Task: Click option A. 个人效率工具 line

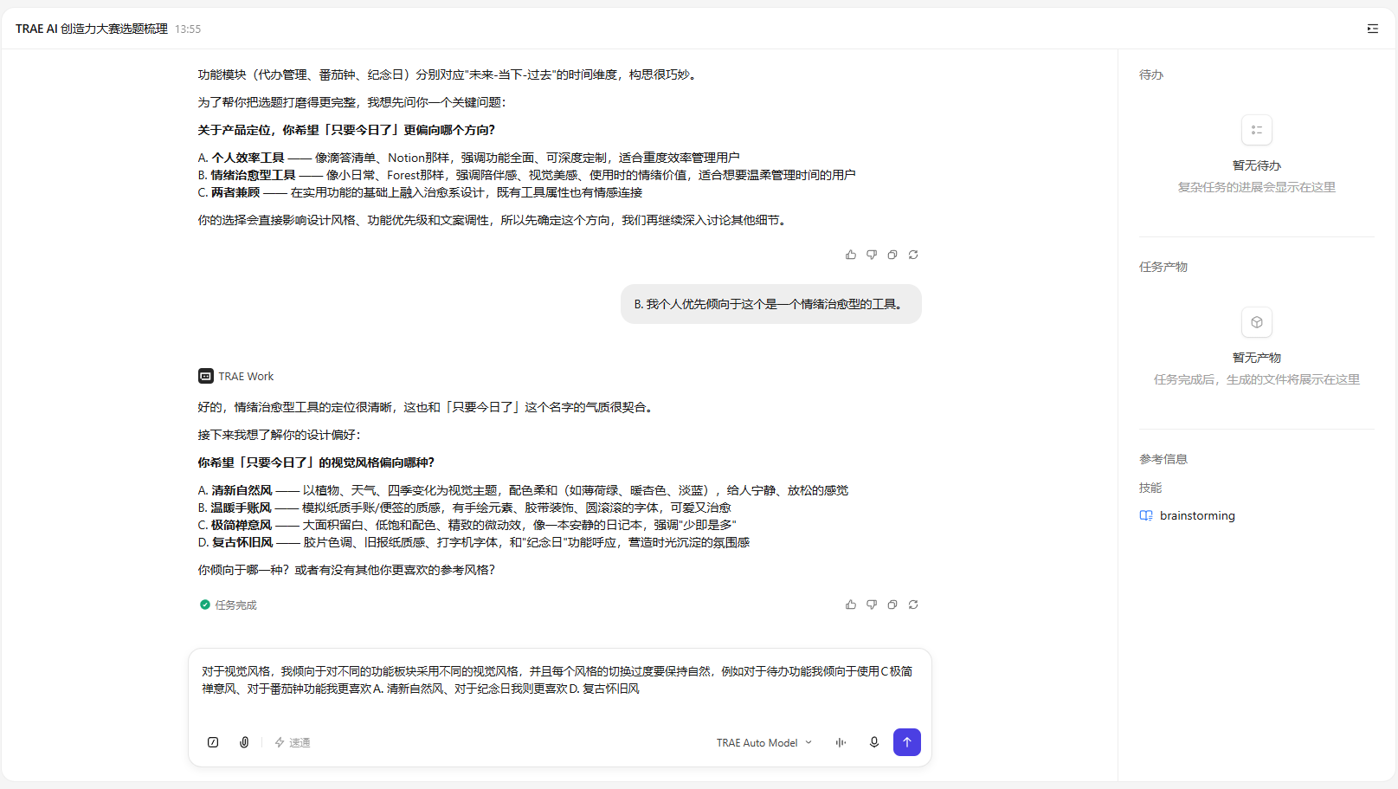Action: (x=468, y=158)
